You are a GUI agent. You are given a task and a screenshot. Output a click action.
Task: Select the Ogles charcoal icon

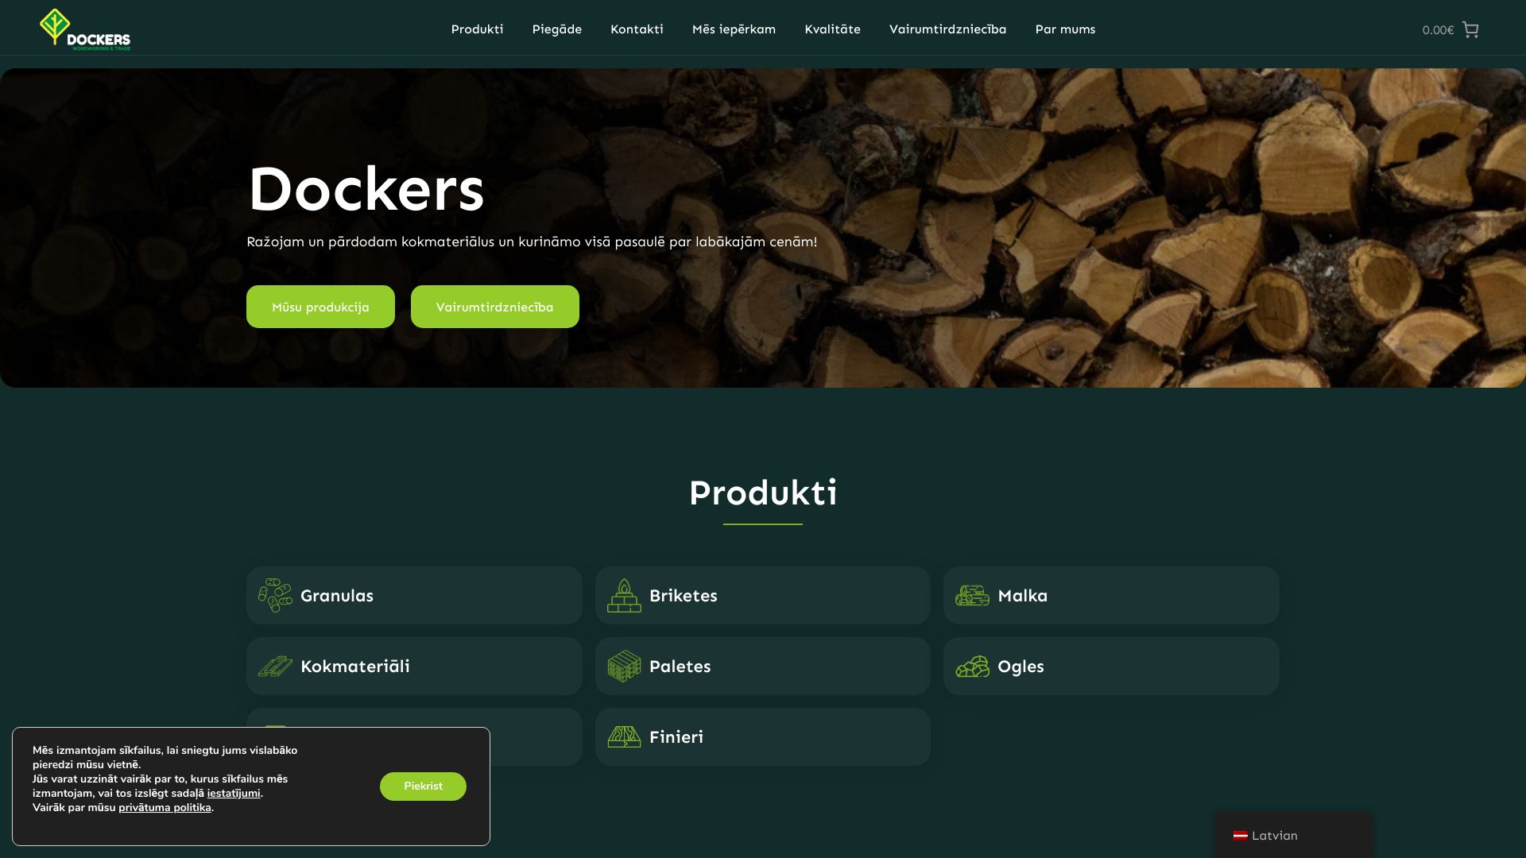tap(972, 666)
